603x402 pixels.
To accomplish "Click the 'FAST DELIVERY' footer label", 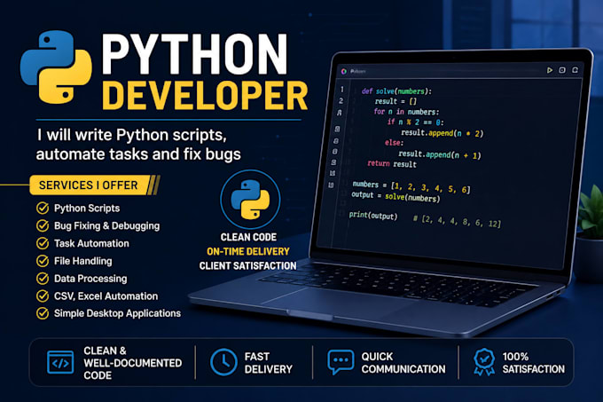I will [269, 363].
